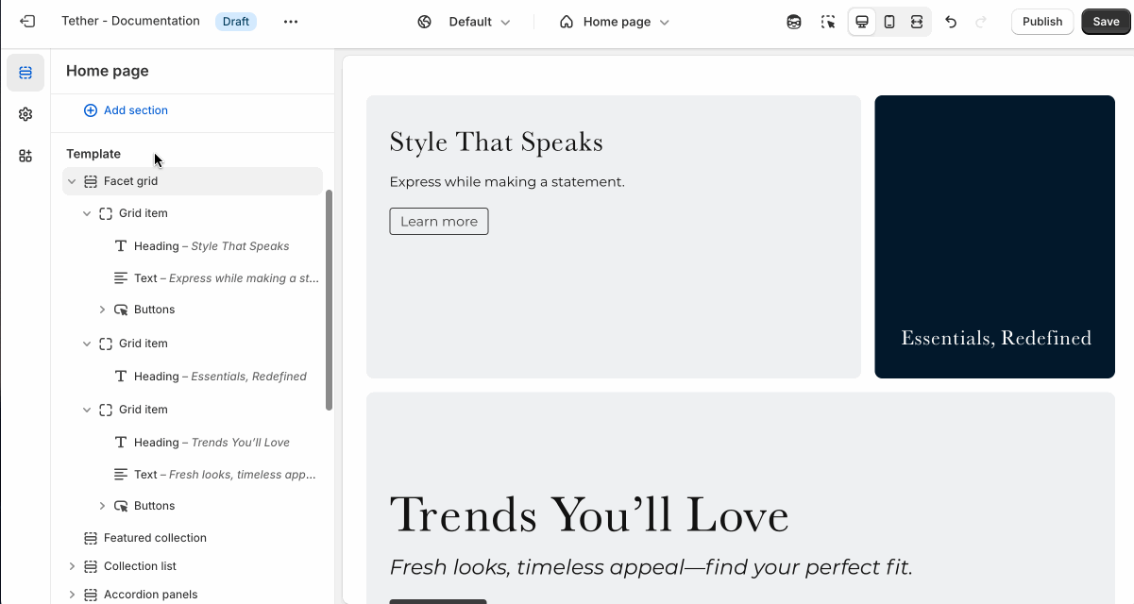
Task: Select Text – Express while making a st... row
Action: [193, 278]
